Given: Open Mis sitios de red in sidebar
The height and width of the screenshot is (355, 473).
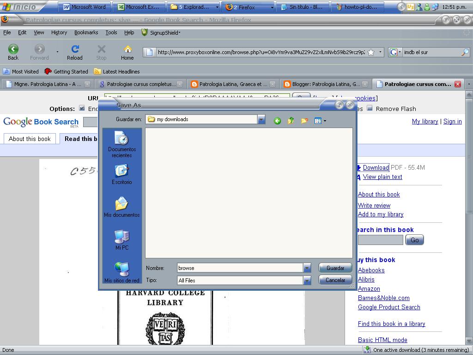Looking at the screenshot, I should click(122, 272).
